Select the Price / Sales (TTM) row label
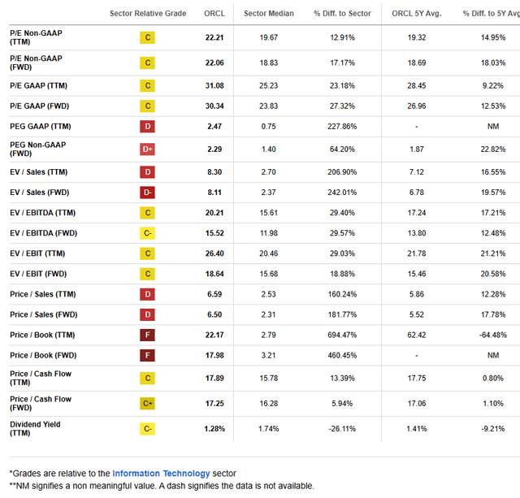This screenshot has height=498, width=520. (x=43, y=294)
